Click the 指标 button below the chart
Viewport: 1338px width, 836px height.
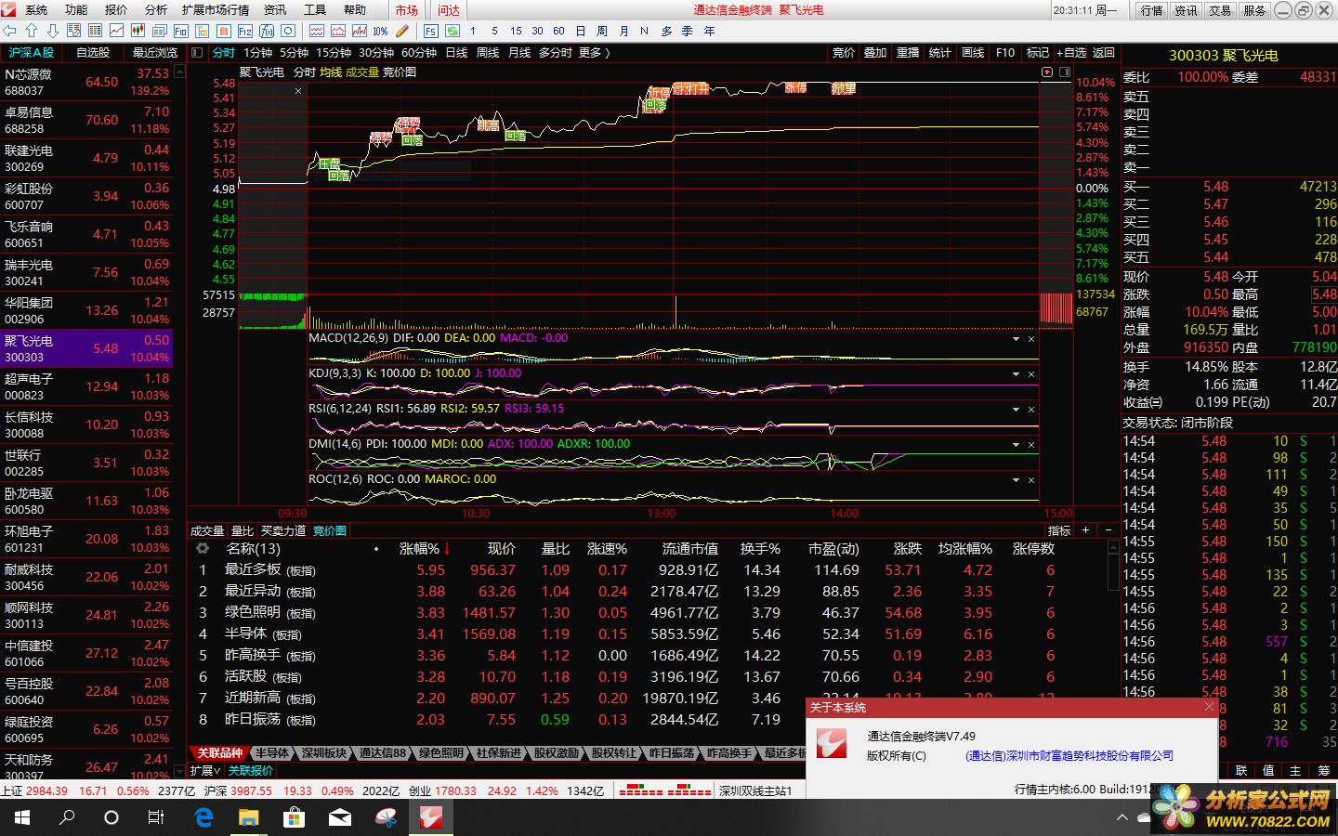click(1059, 530)
